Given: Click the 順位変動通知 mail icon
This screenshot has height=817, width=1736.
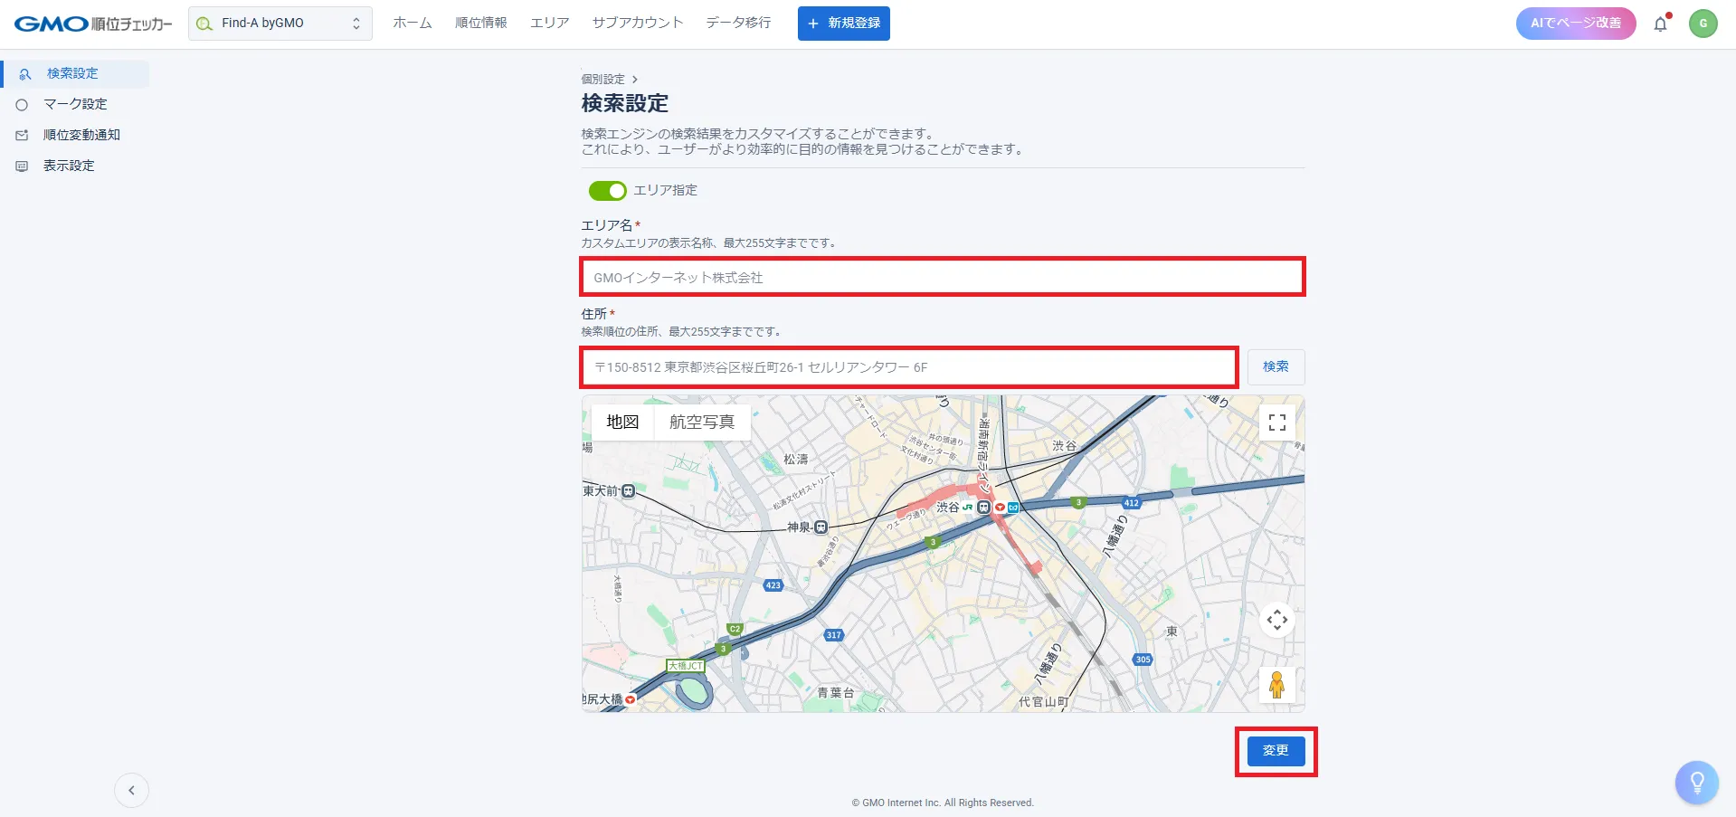Looking at the screenshot, I should point(23,136).
